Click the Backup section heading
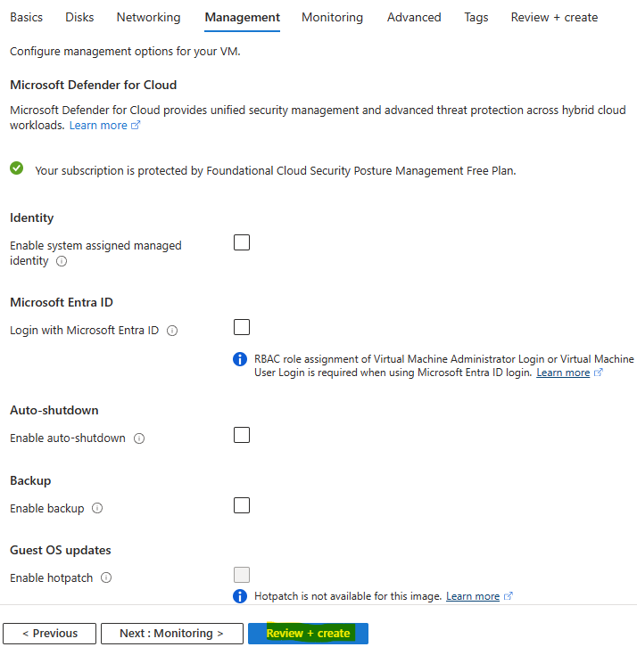637x647 pixels. coord(30,480)
